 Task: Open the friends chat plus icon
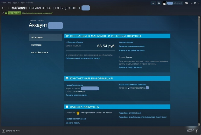tap(196, 131)
